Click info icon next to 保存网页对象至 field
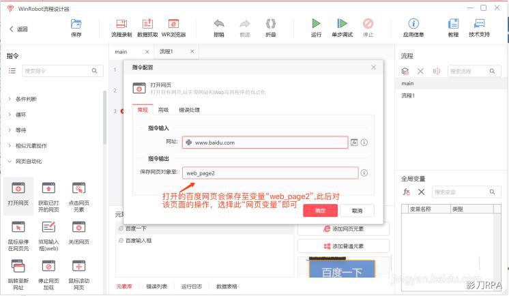The height and width of the screenshot is (296, 509). click(364, 173)
